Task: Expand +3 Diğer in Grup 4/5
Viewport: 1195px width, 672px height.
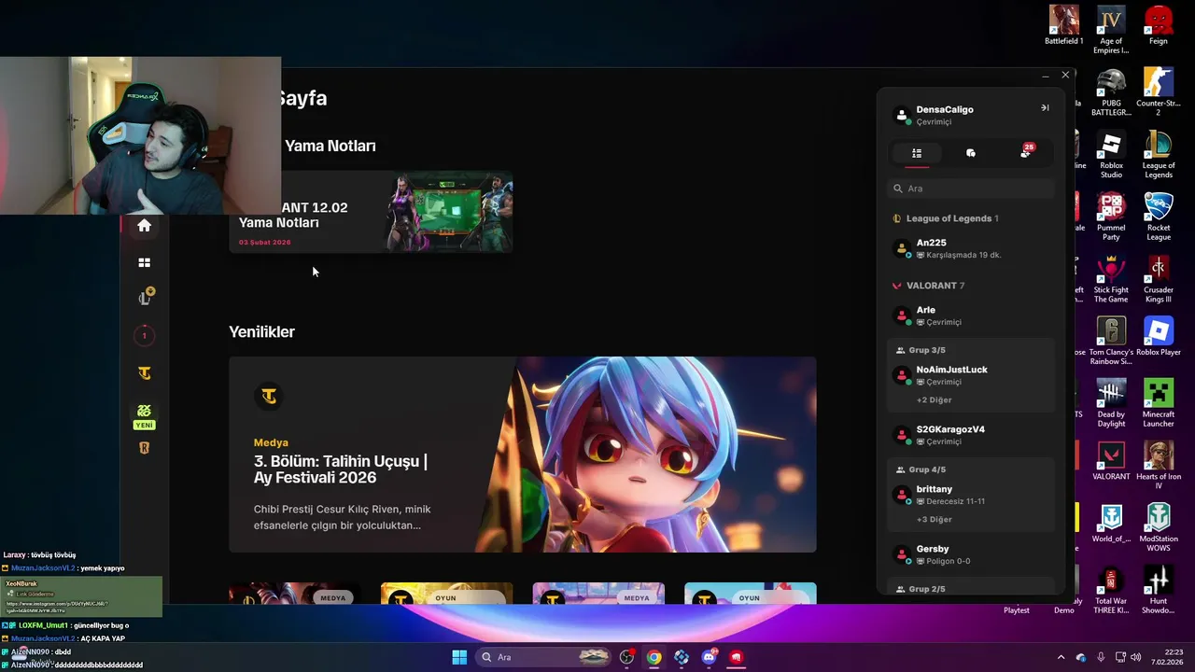Action: (934, 519)
